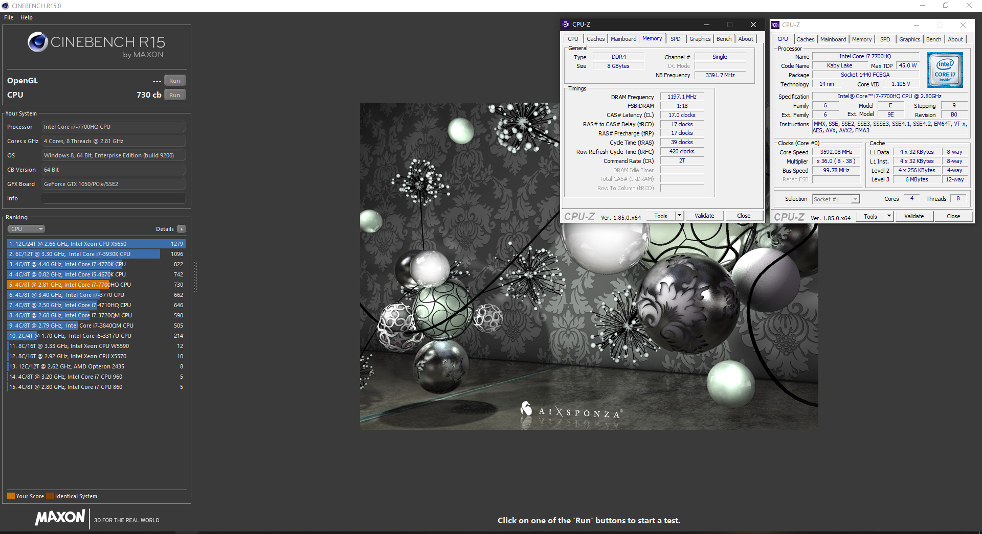This screenshot has width=982, height=534.
Task: Run the OpenGL benchmark
Action: pyautogui.click(x=175, y=81)
